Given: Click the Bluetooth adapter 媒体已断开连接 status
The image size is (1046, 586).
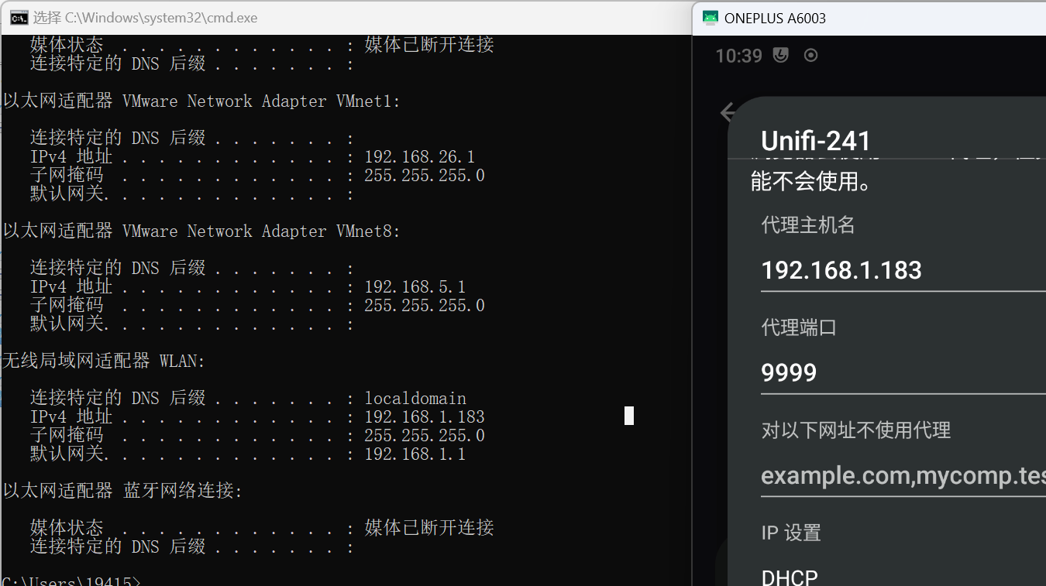Looking at the screenshot, I should click(429, 528).
